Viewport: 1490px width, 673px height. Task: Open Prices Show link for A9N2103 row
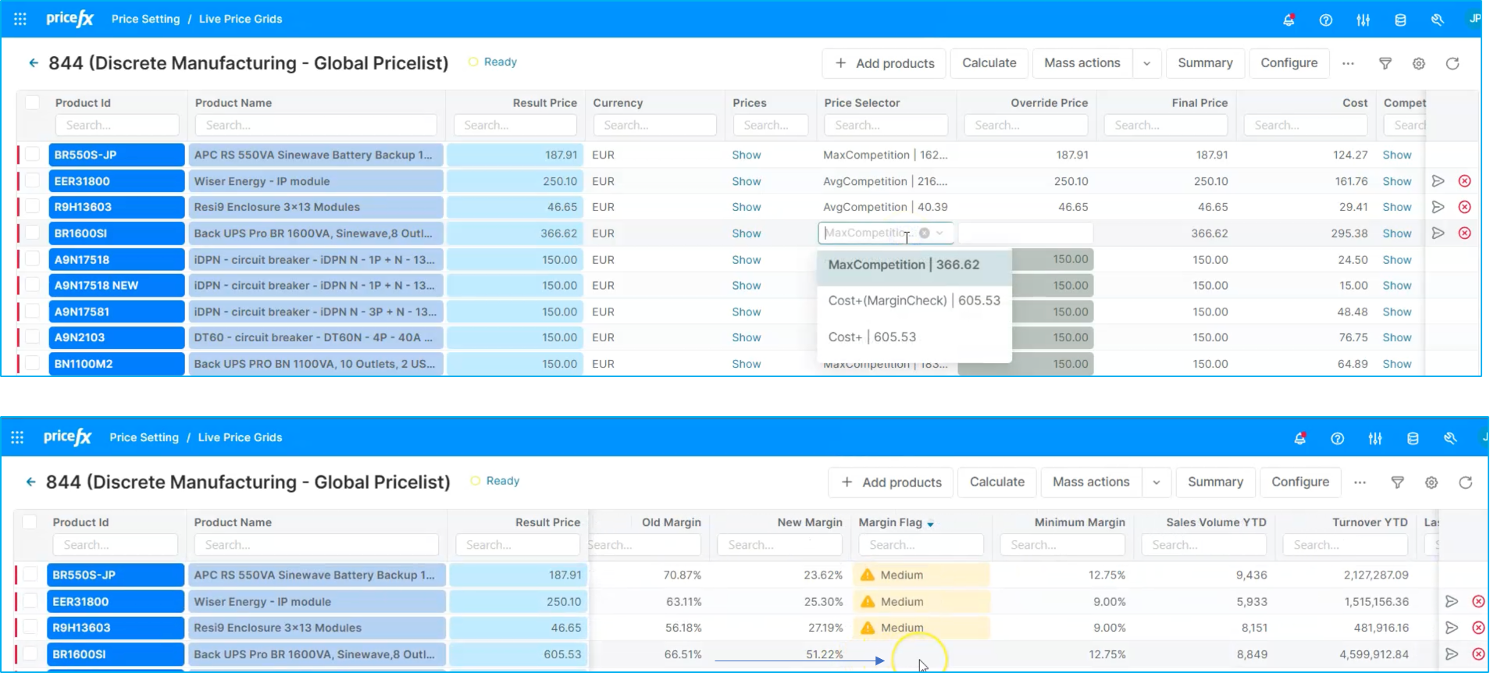click(747, 337)
